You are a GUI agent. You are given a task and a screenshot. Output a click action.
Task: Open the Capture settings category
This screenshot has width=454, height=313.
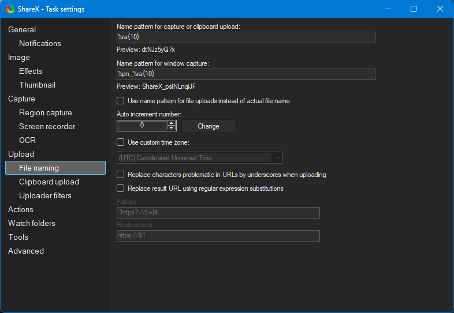click(x=21, y=99)
